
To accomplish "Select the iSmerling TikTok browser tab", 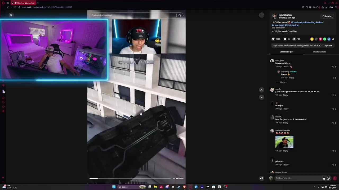I will [23, 3].
